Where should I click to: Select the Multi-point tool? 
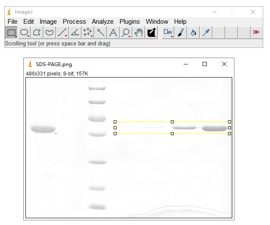pyautogui.click(x=88, y=32)
